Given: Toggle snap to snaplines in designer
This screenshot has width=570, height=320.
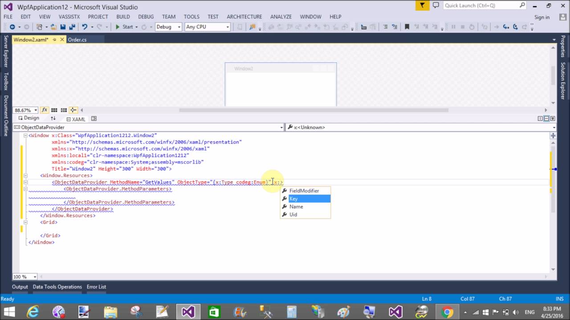Looking at the screenshot, I should tap(73, 110).
